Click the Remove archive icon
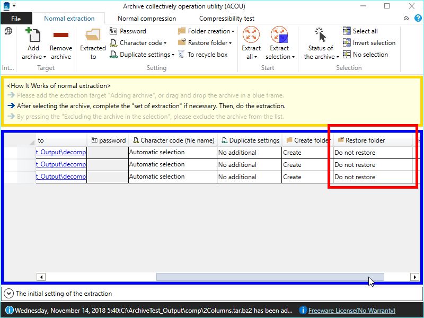This screenshot has height=318, width=424. tap(61, 36)
